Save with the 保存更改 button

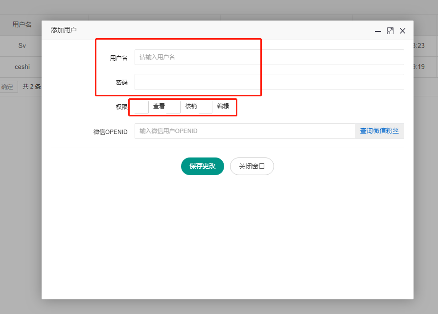tap(203, 166)
